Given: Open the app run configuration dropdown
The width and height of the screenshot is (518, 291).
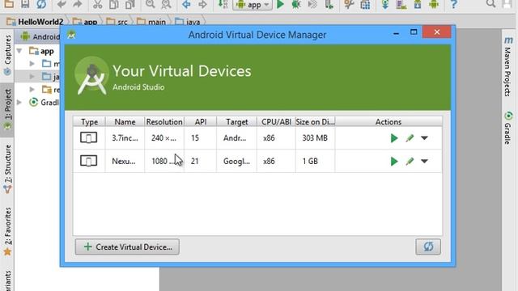Looking at the screenshot, I should (x=253, y=5).
